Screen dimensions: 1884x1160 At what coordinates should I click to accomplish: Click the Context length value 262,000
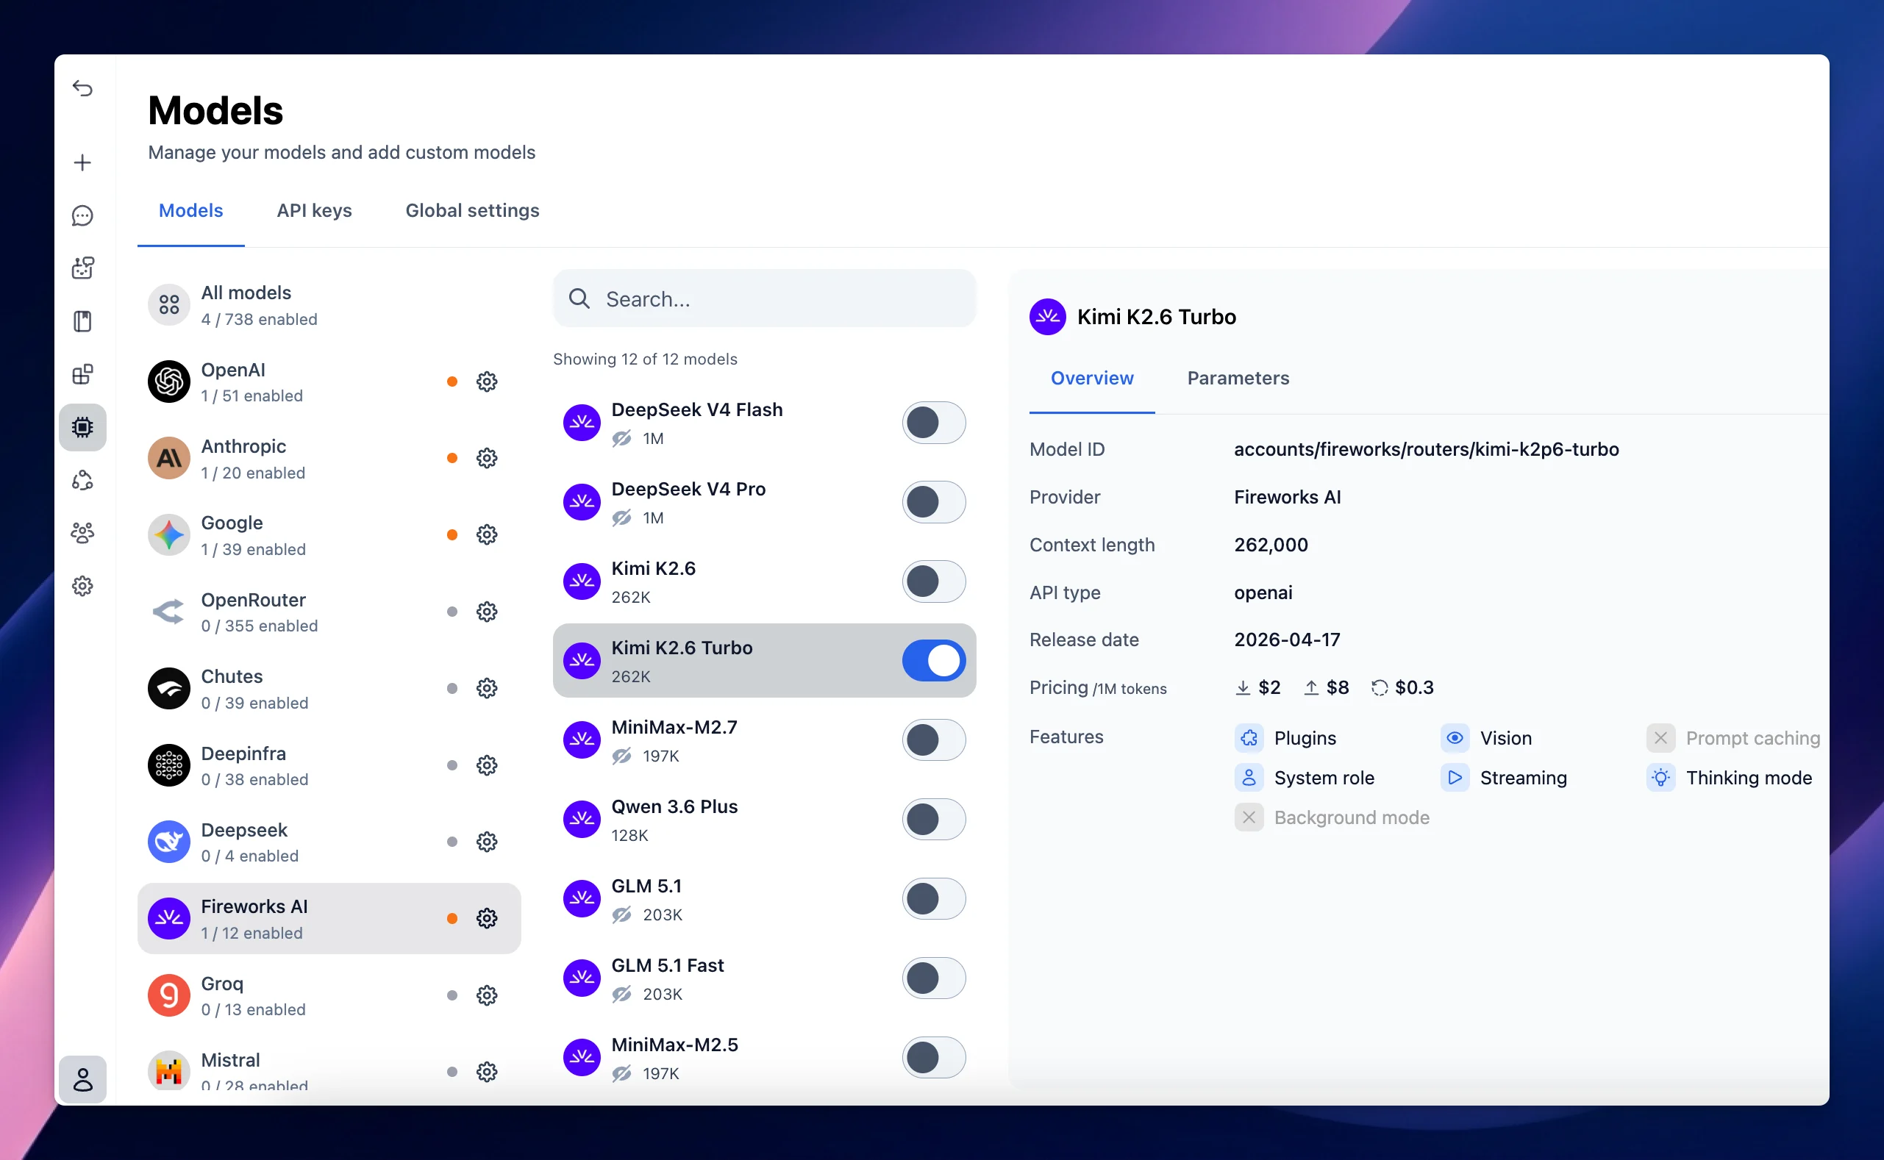pyautogui.click(x=1271, y=545)
